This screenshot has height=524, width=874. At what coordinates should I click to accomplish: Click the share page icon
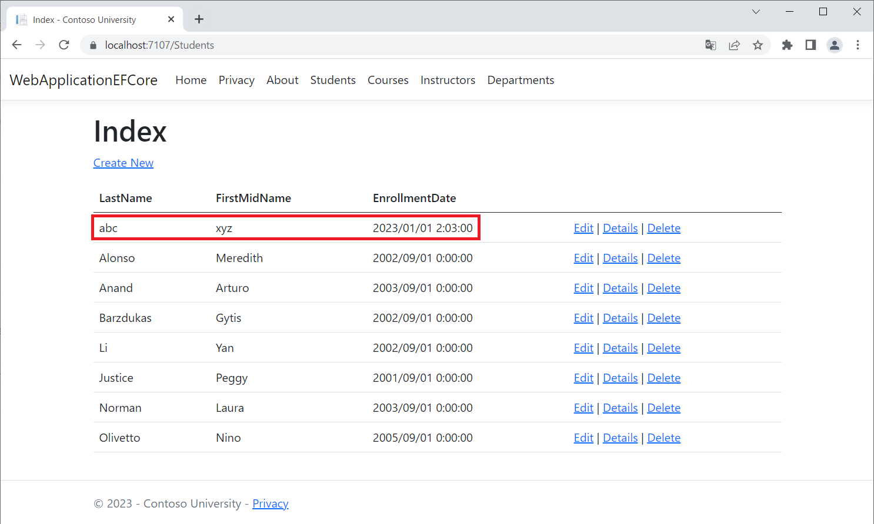[734, 45]
